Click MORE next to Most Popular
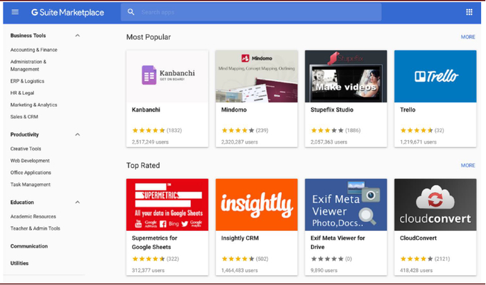Image resolution: width=486 pixels, height=285 pixels. click(468, 37)
